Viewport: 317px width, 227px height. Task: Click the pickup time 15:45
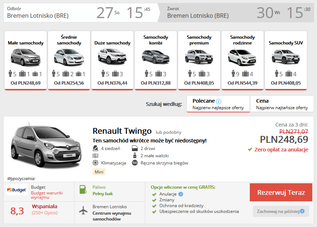coord(138,13)
